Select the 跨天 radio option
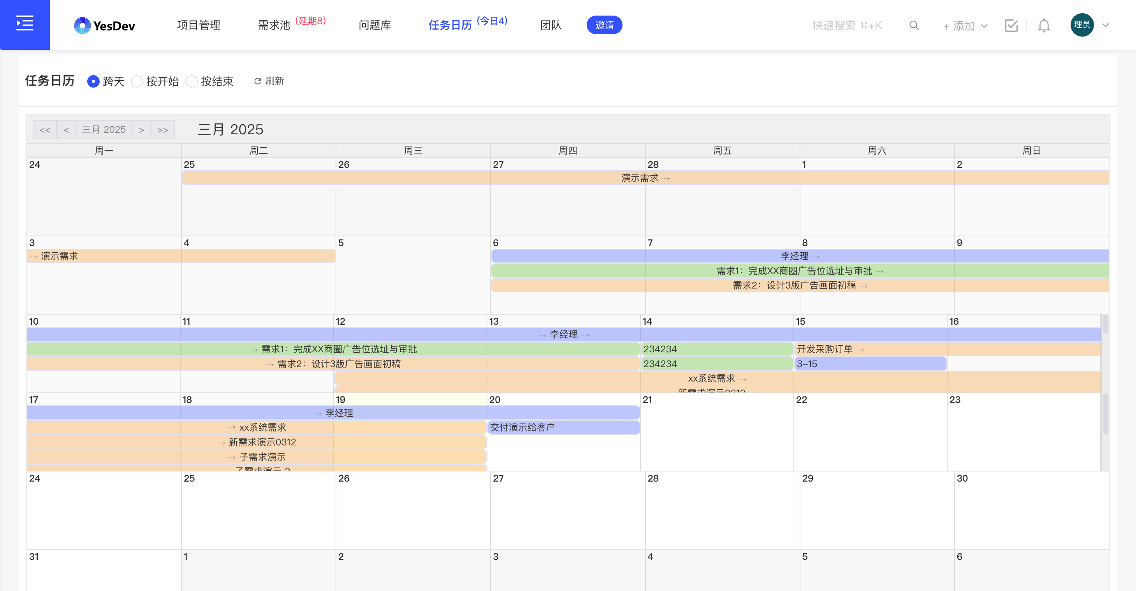 pos(93,81)
